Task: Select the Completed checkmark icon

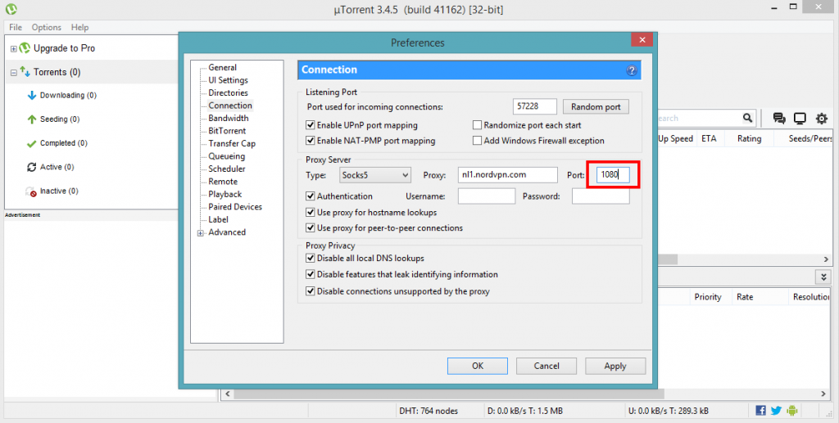Action: click(32, 143)
